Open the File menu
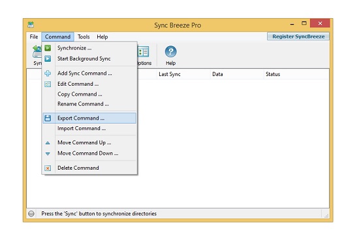 click(x=34, y=36)
